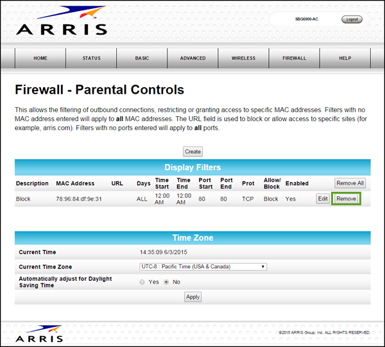385x347 pixels.
Task: Go to the STATUS tab
Action: coord(91,58)
